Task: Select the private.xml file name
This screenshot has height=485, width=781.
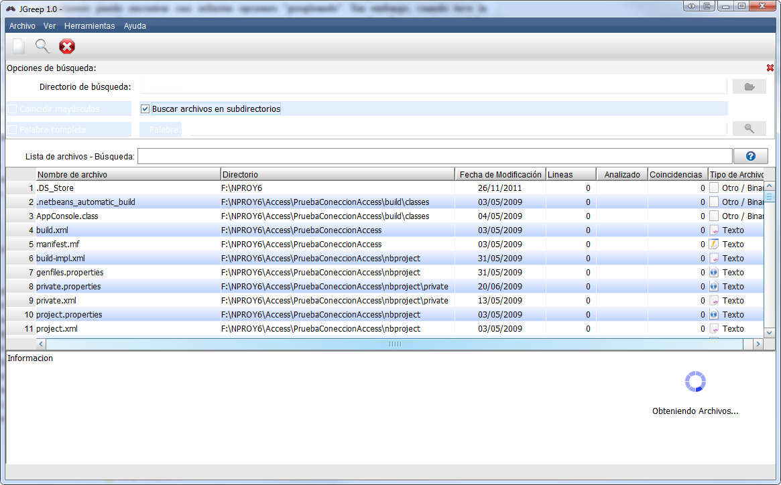Action: (x=56, y=301)
